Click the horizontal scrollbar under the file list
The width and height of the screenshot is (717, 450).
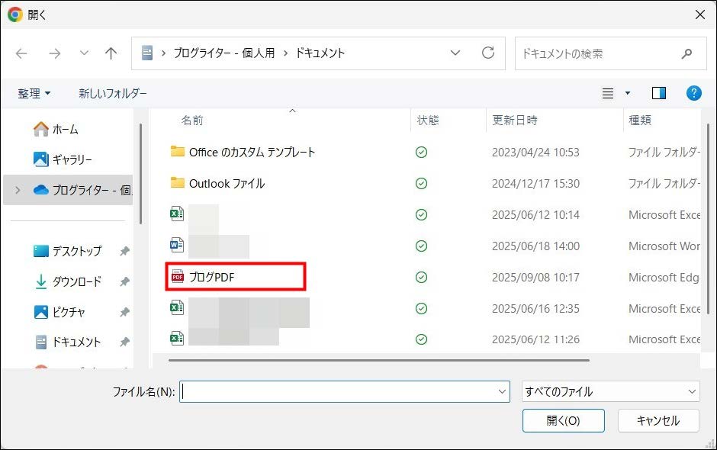[x=378, y=360]
